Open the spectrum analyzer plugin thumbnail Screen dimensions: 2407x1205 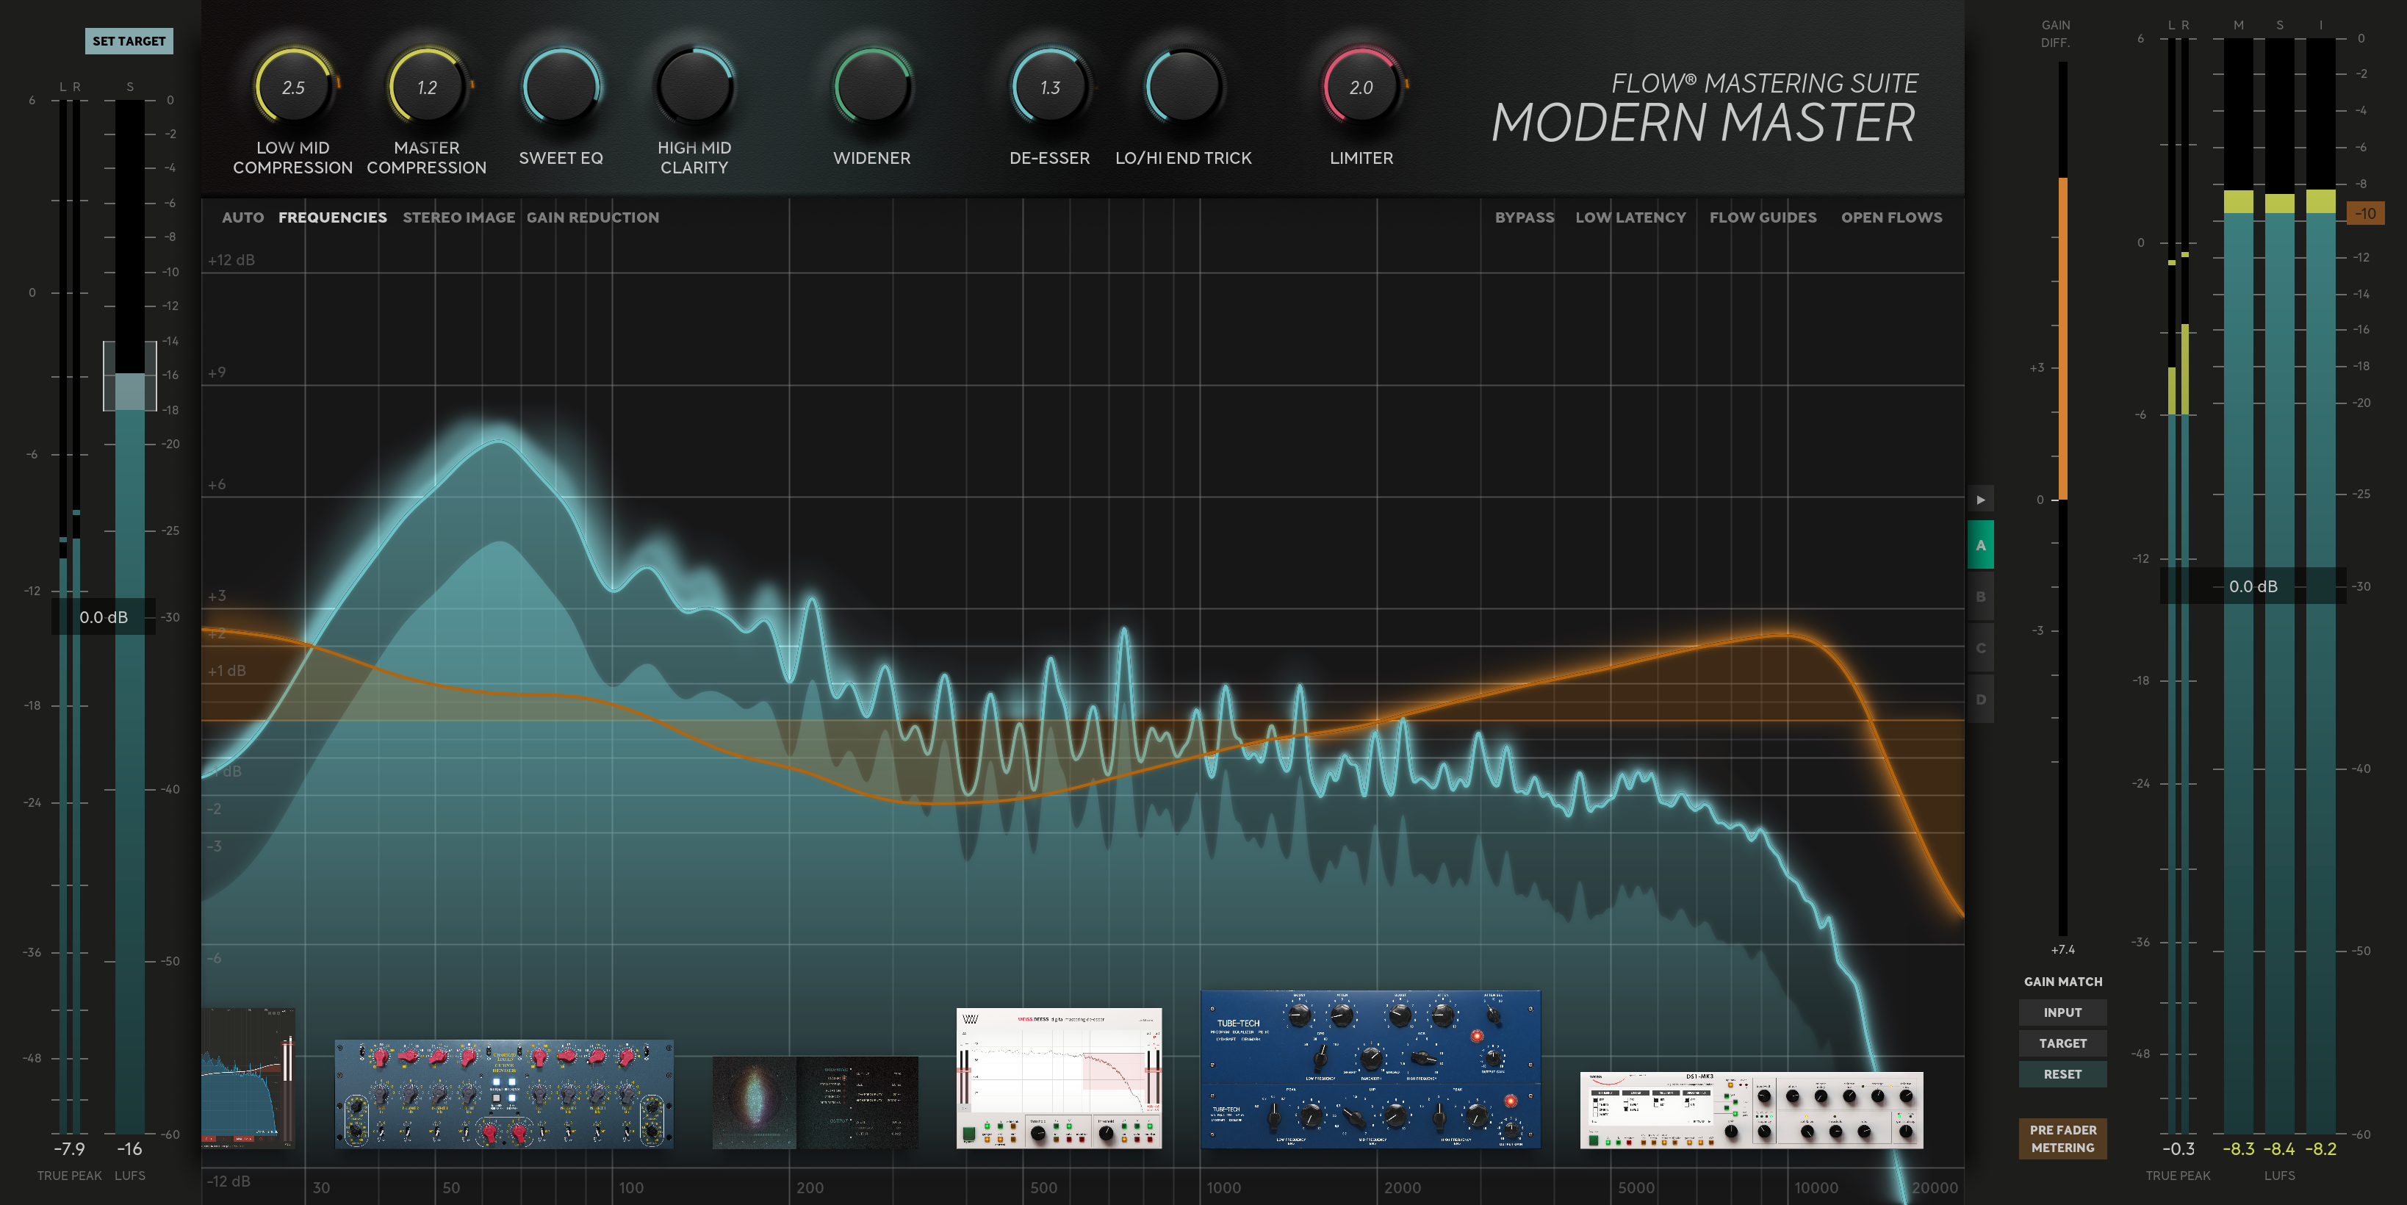click(248, 1078)
